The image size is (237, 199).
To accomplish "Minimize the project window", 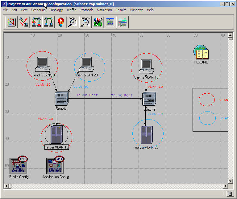I will 222,4.
